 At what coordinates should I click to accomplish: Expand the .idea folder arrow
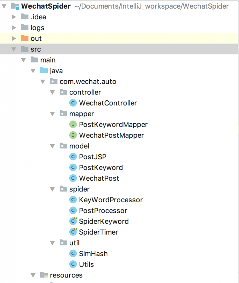pos(14,17)
